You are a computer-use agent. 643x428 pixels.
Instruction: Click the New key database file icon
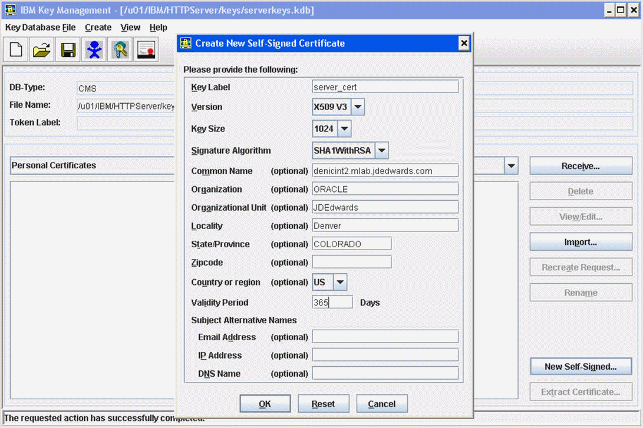point(16,49)
